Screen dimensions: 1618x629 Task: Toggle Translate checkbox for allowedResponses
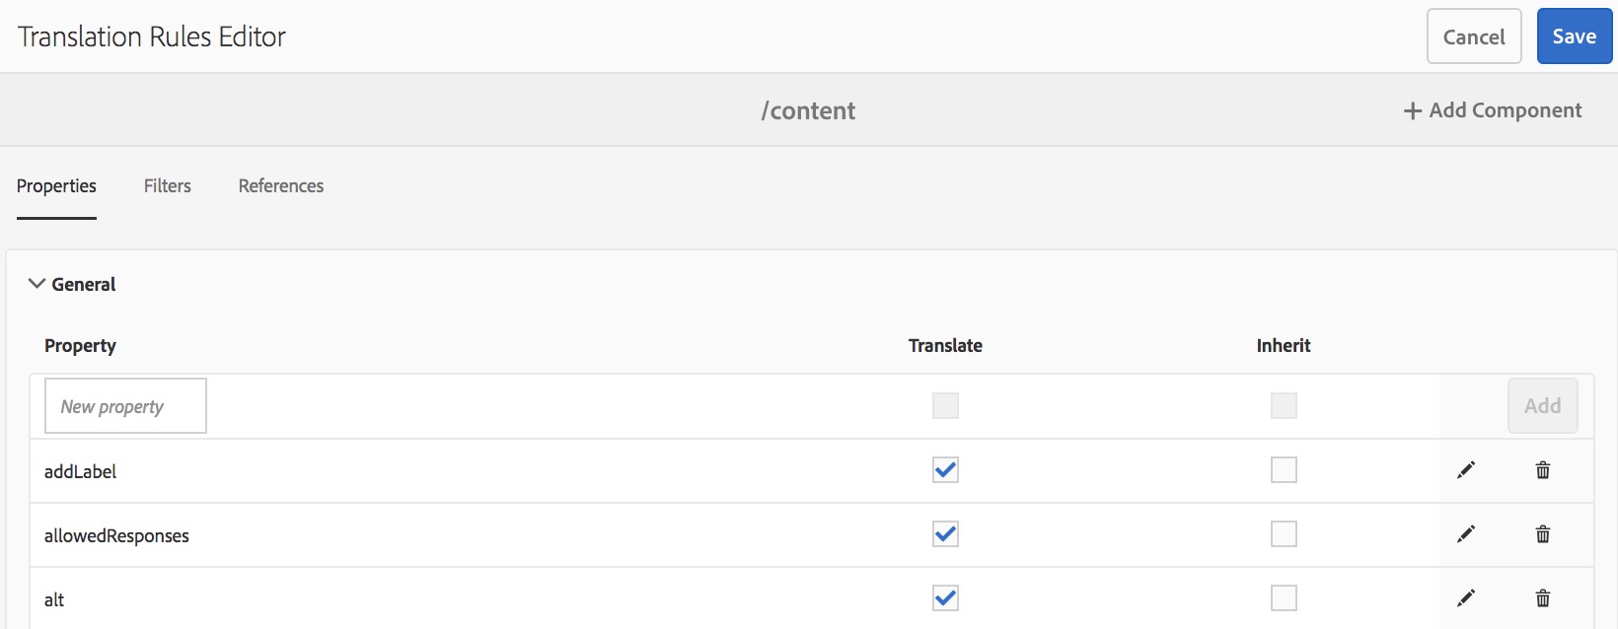(945, 534)
